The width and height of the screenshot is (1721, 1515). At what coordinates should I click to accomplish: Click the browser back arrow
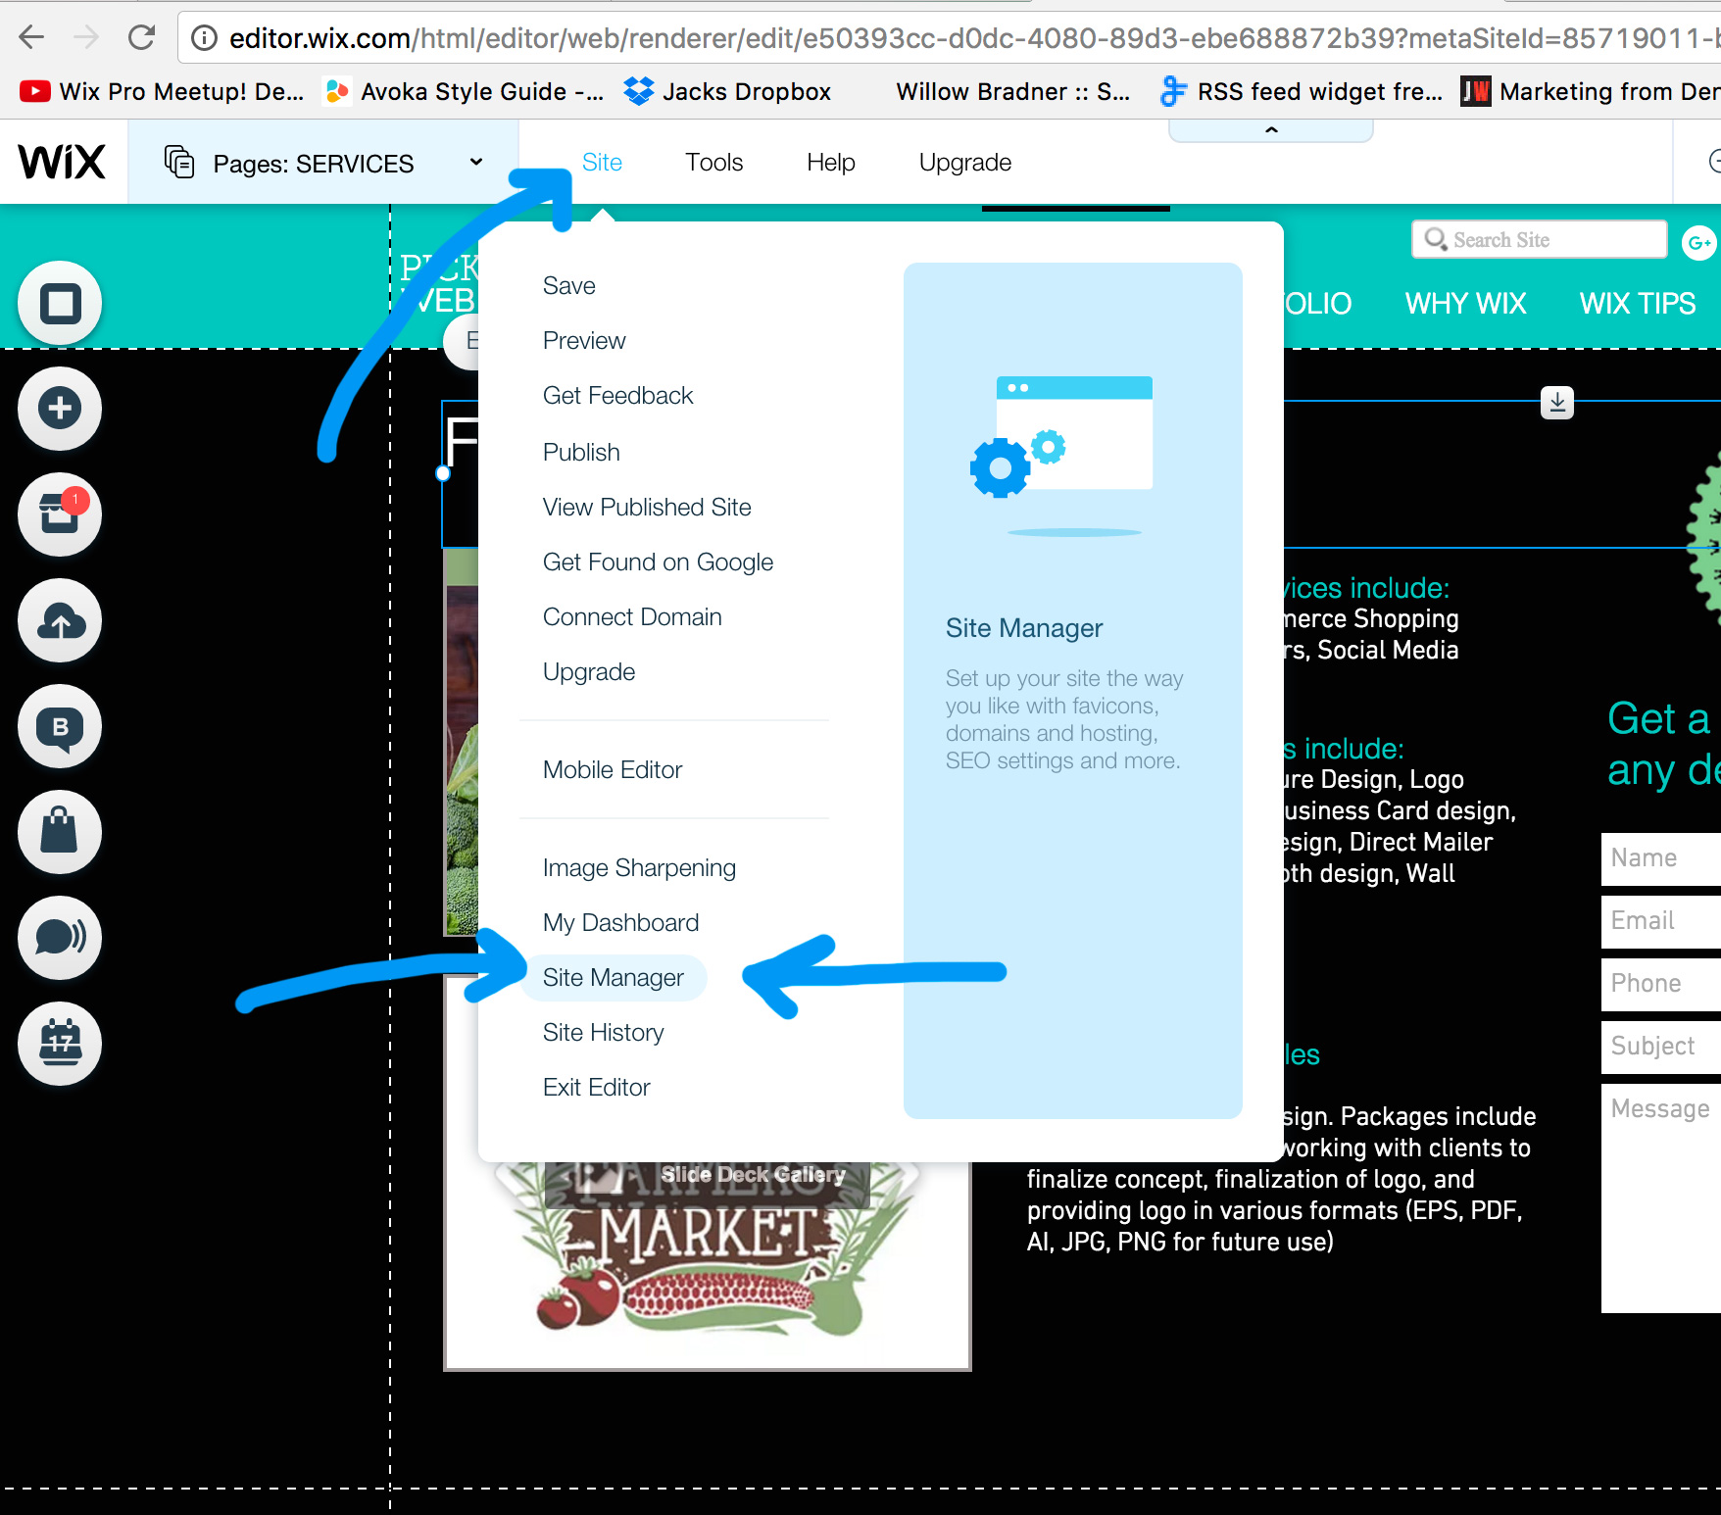point(31,37)
